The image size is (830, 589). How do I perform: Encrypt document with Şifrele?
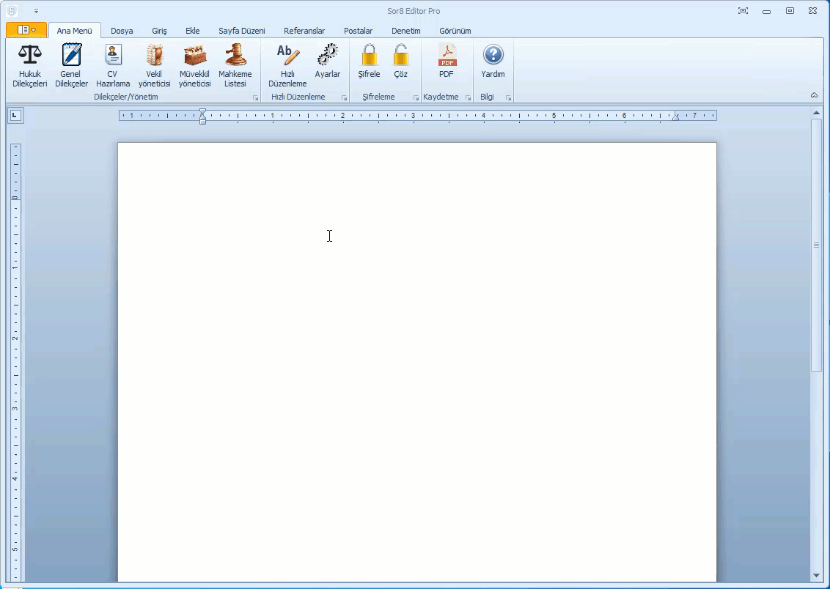click(x=369, y=62)
